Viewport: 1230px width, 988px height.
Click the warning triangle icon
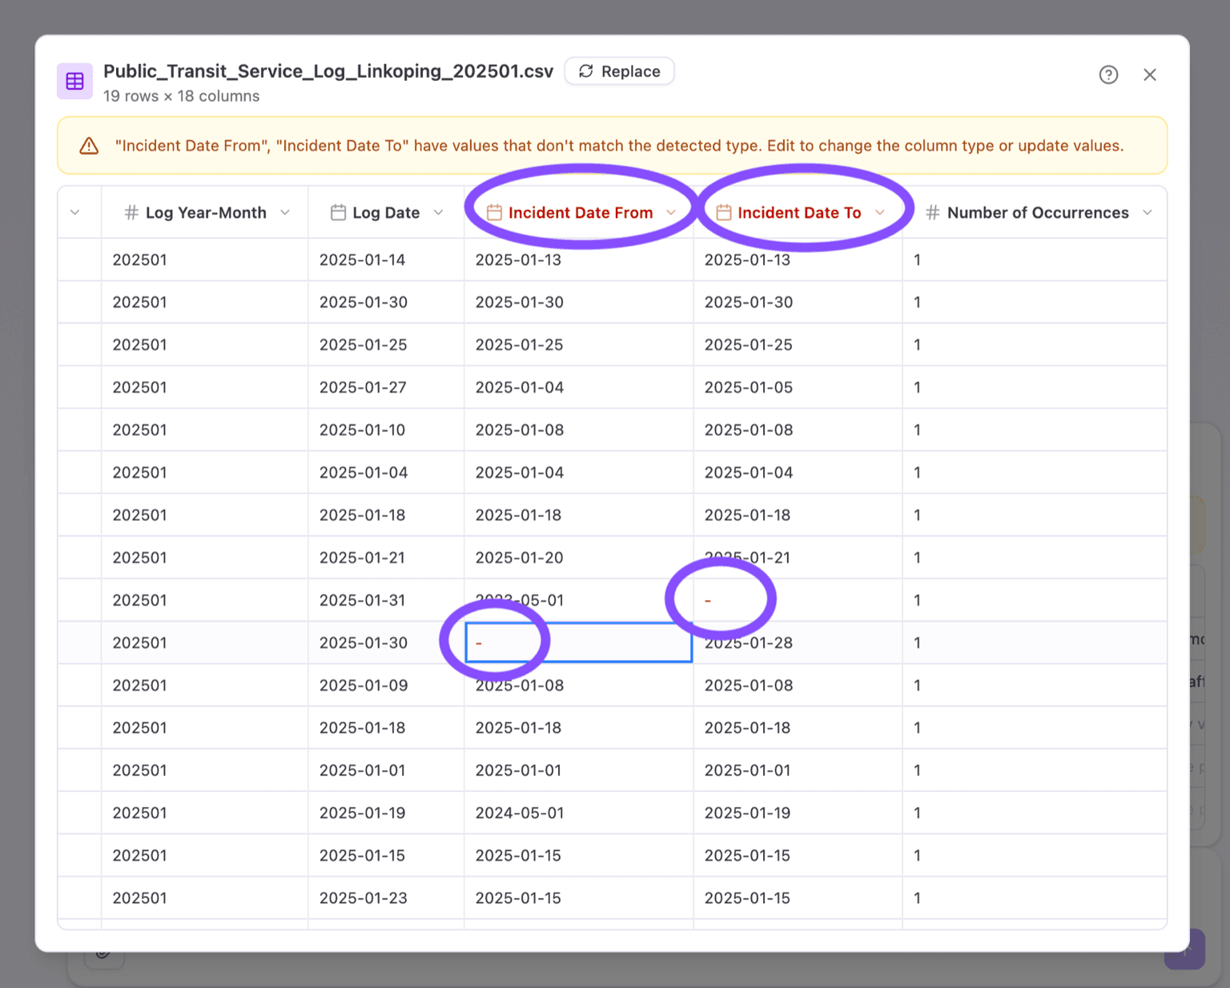tap(89, 146)
